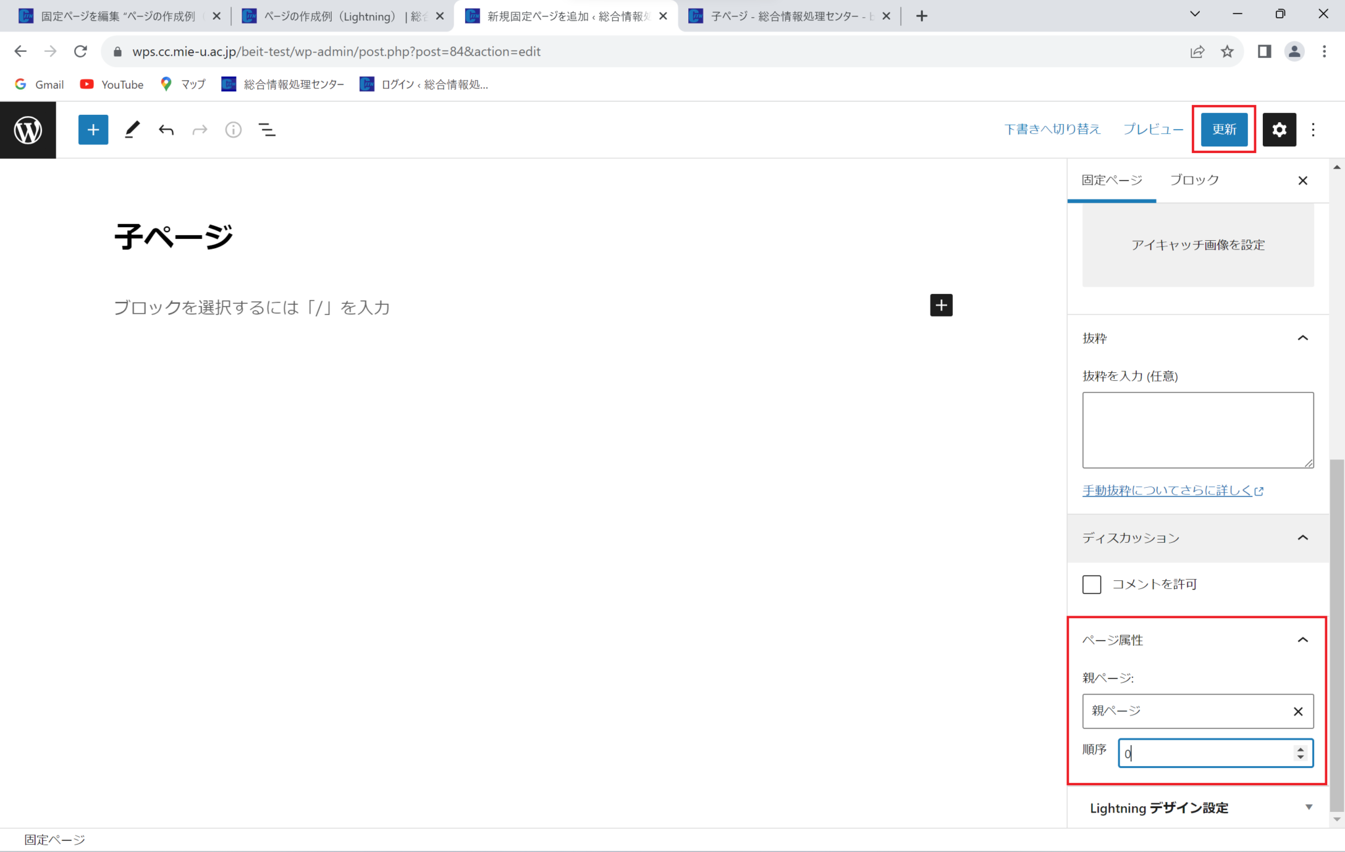Click the Undo arrow icon
1345x852 pixels.
pos(166,130)
